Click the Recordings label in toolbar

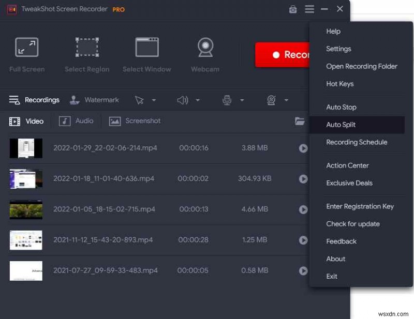coord(42,100)
